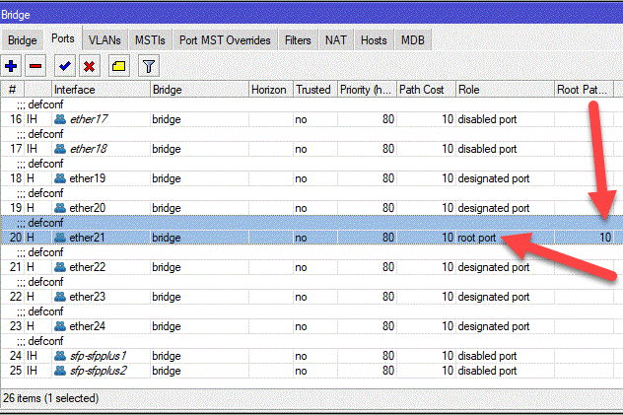Sort by the Root Path column header
This screenshot has width=623, height=415.
point(584,90)
